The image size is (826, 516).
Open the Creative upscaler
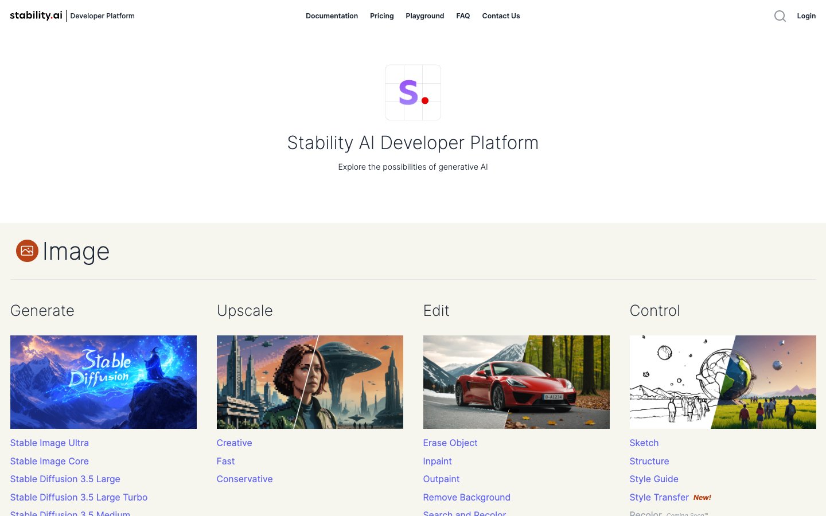click(x=234, y=443)
